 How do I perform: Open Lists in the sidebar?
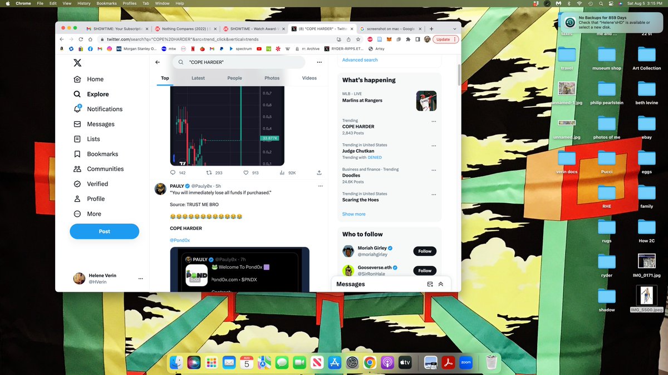(87, 139)
